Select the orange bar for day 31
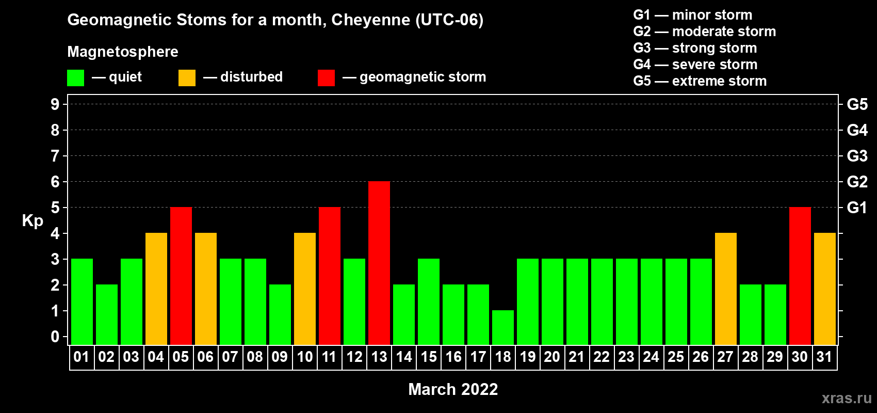 click(x=825, y=289)
